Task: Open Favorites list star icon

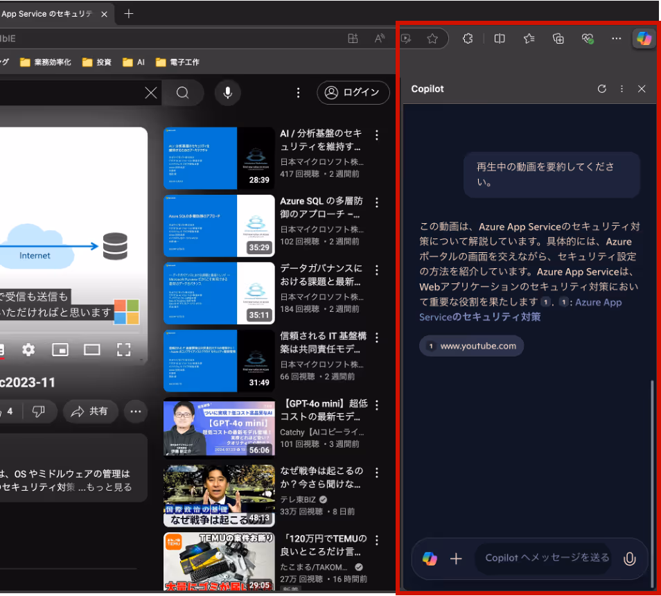Action: [x=529, y=39]
